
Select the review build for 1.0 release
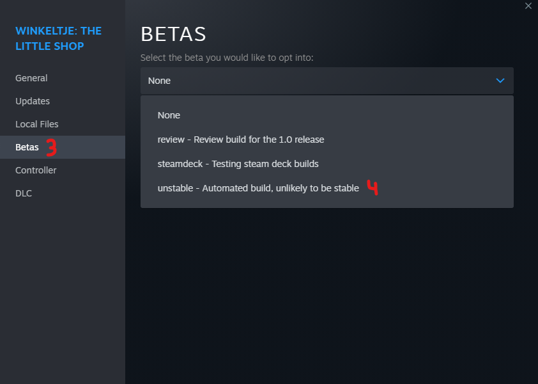coord(241,140)
